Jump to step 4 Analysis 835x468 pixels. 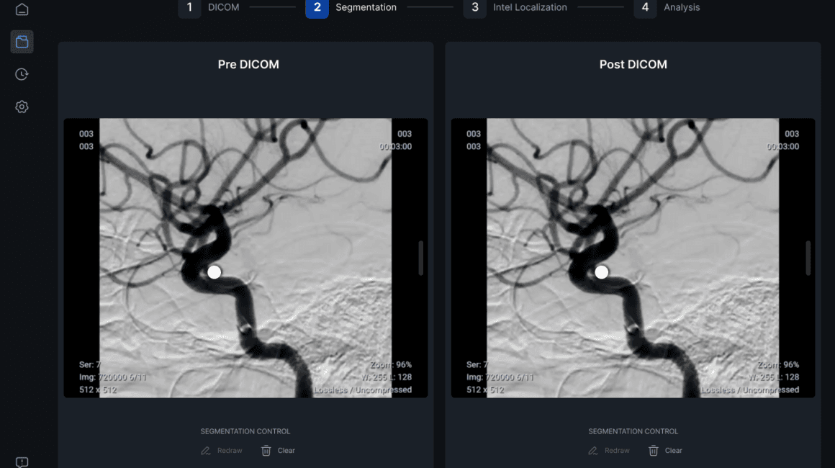coord(645,8)
